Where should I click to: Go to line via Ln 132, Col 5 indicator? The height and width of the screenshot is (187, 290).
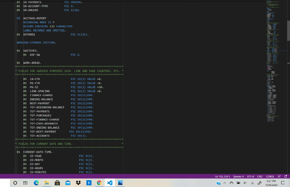click(x=222, y=176)
